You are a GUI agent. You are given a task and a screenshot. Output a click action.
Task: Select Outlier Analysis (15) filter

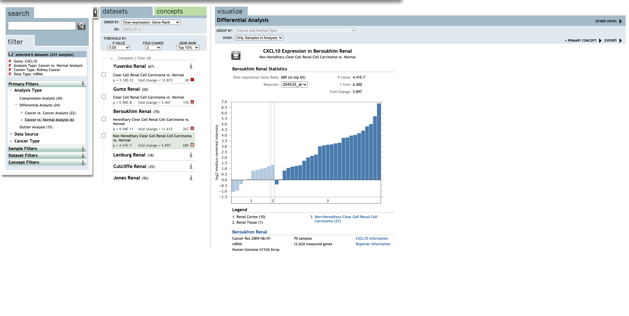36,127
